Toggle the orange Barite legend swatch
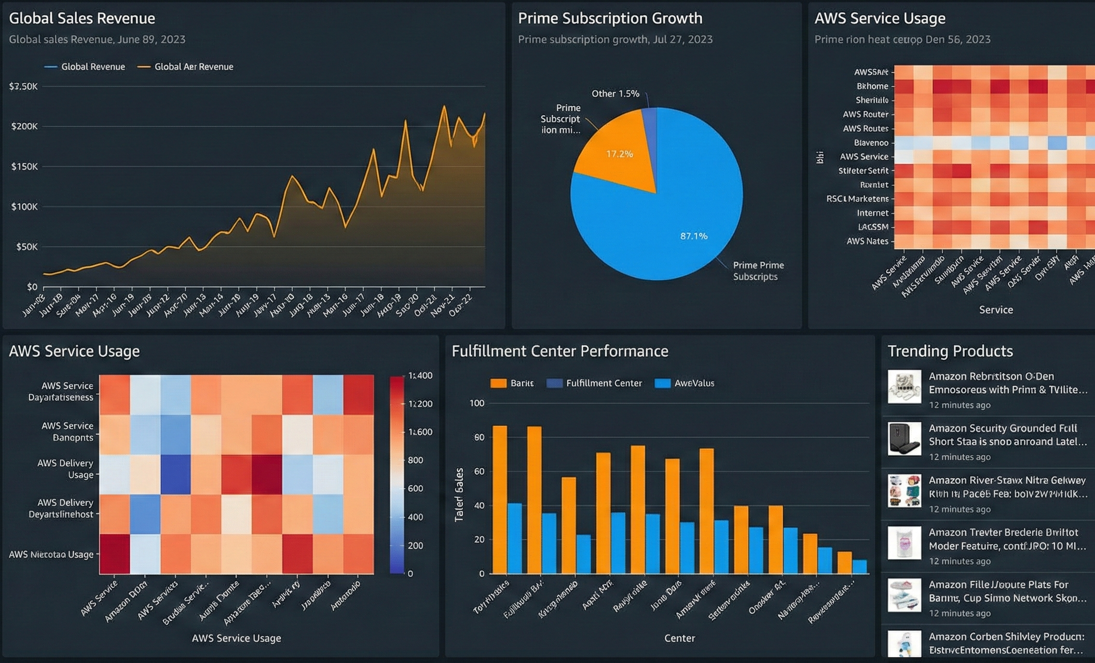 click(497, 383)
